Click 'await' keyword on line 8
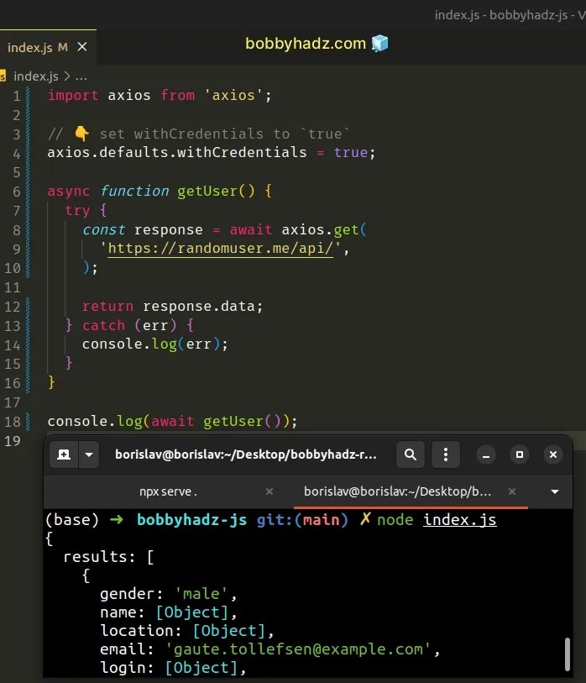This screenshot has width=586, height=683. tap(251, 229)
